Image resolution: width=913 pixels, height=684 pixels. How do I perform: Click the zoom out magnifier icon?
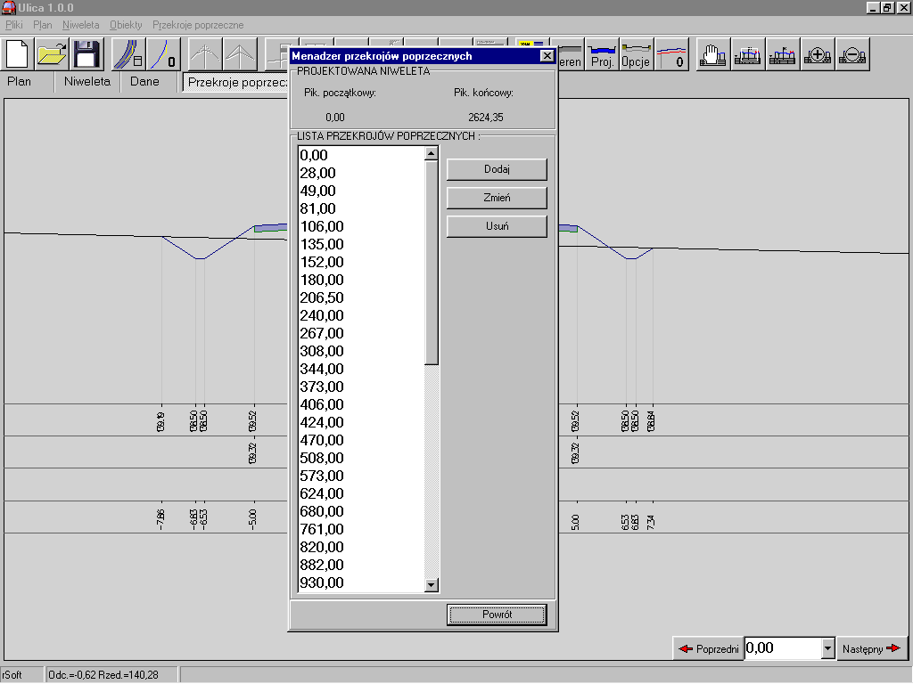pos(851,55)
